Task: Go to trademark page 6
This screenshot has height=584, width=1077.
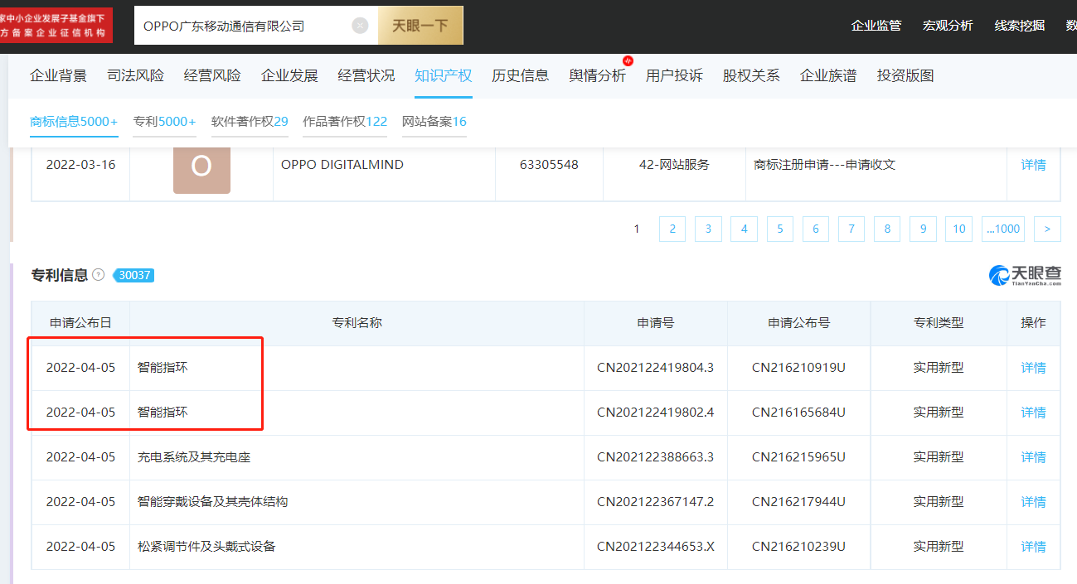Action: pyautogui.click(x=815, y=229)
